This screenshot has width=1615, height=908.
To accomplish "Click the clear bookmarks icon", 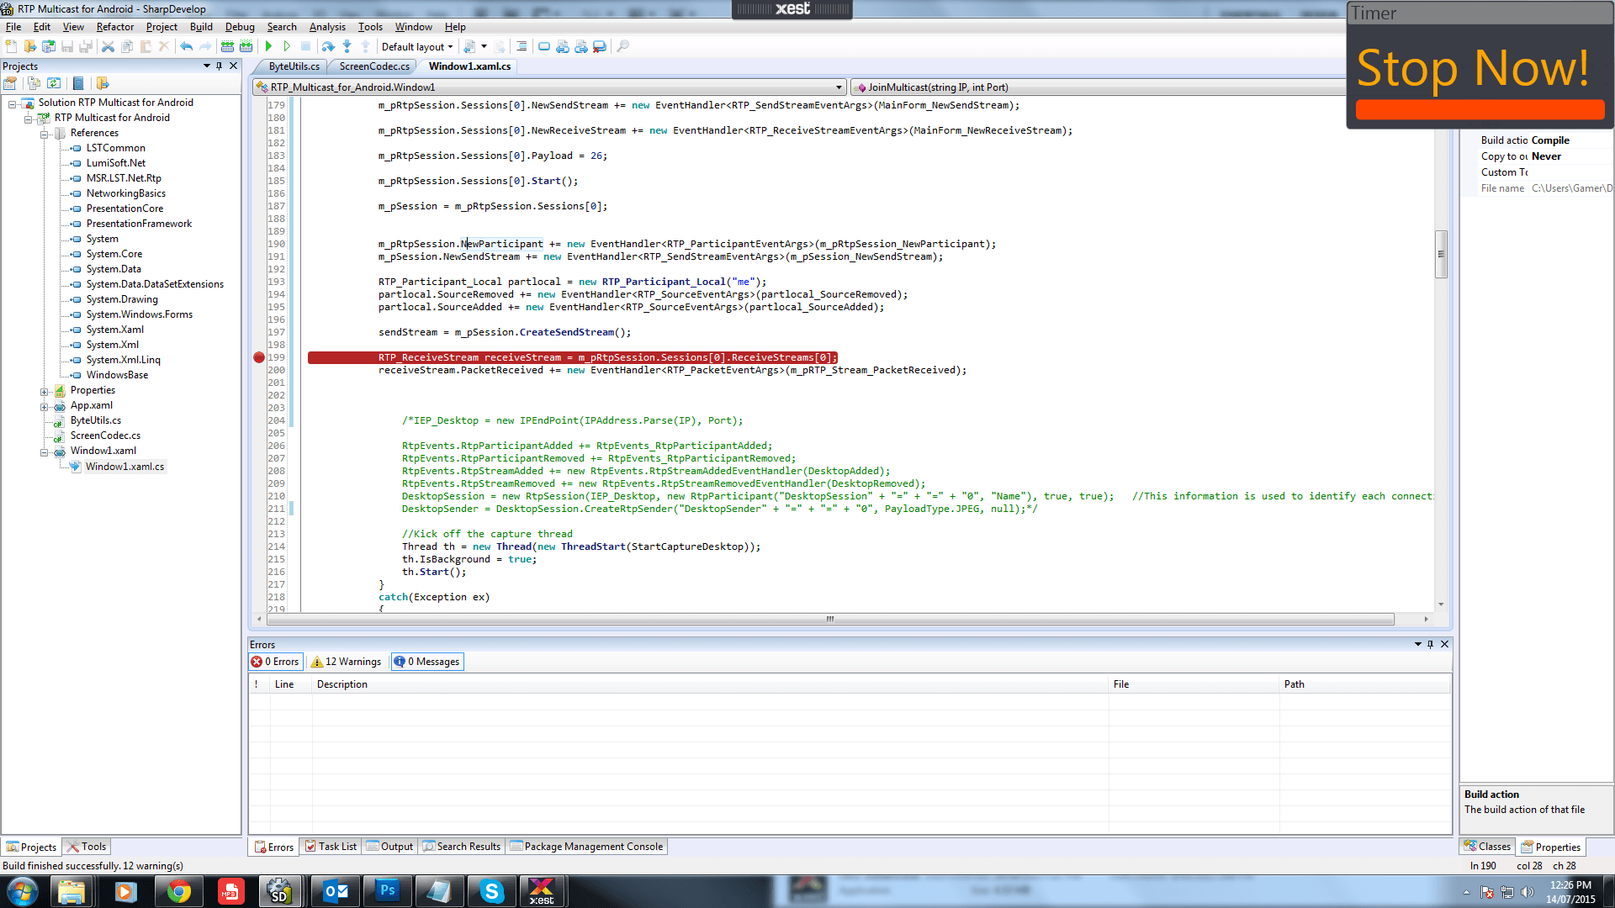I will 600,46.
